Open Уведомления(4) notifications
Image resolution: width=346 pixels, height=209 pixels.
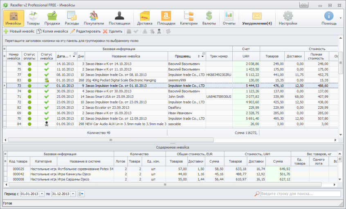pos(257,18)
